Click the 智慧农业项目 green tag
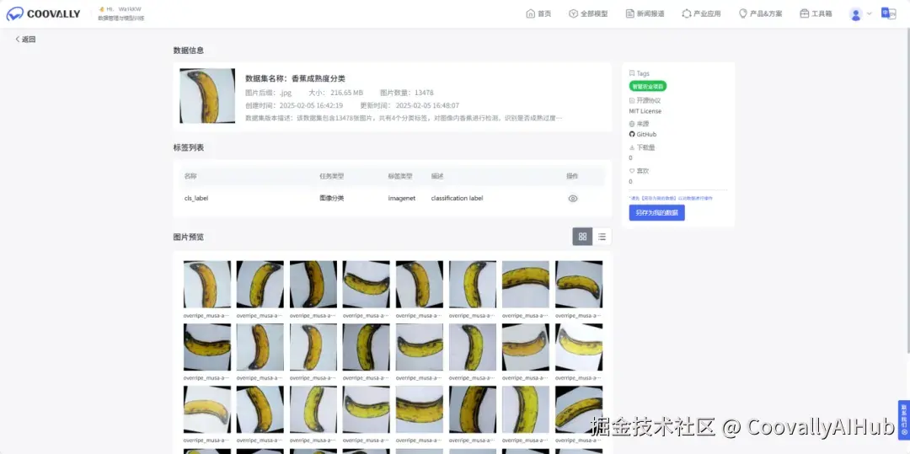This screenshot has height=454, width=910. [648, 87]
